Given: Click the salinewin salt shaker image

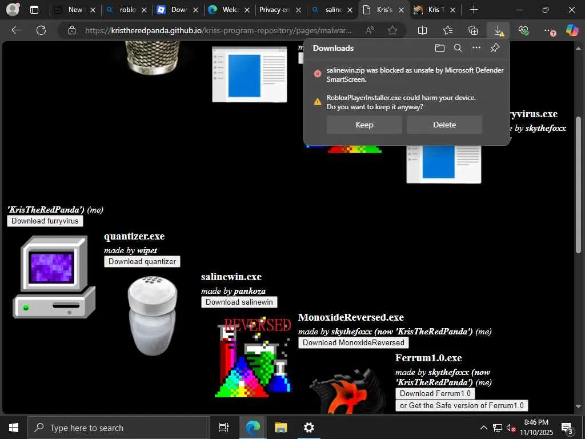Looking at the screenshot, I should point(152,316).
